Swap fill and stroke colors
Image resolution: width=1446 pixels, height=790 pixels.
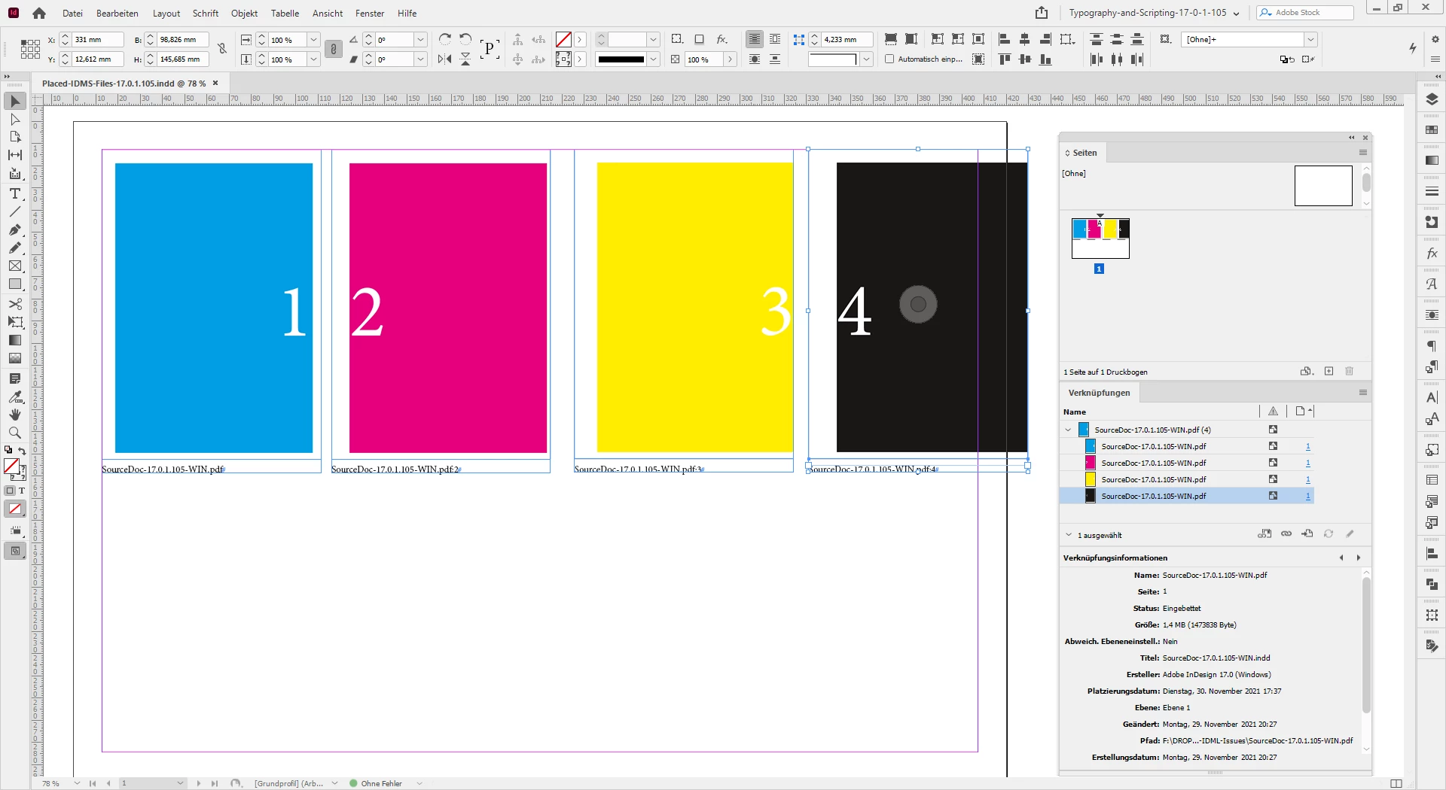click(22, 451)
